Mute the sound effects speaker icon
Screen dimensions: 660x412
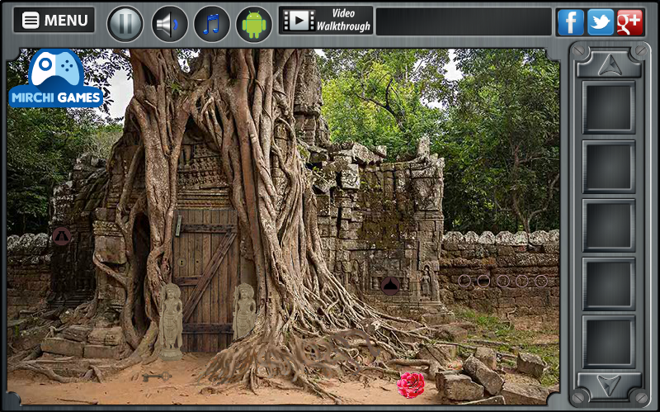pyautogui.click(x=169, y=24)
